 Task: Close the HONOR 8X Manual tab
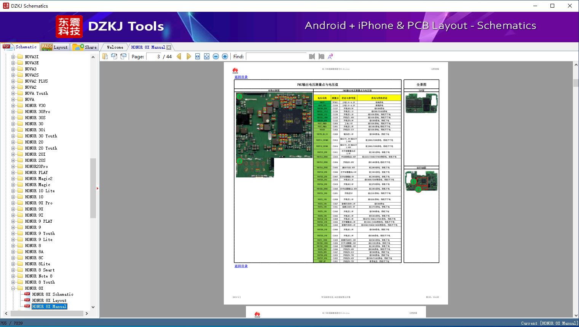169,47
